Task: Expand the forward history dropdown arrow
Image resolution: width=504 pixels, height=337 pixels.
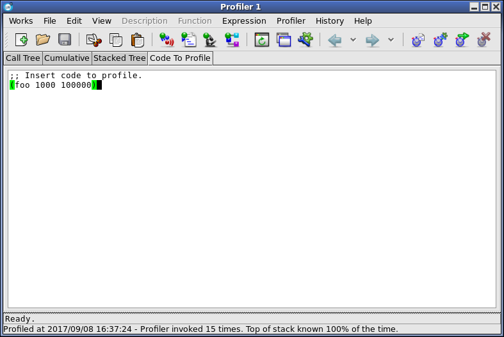Action: (x=391, y=40)
